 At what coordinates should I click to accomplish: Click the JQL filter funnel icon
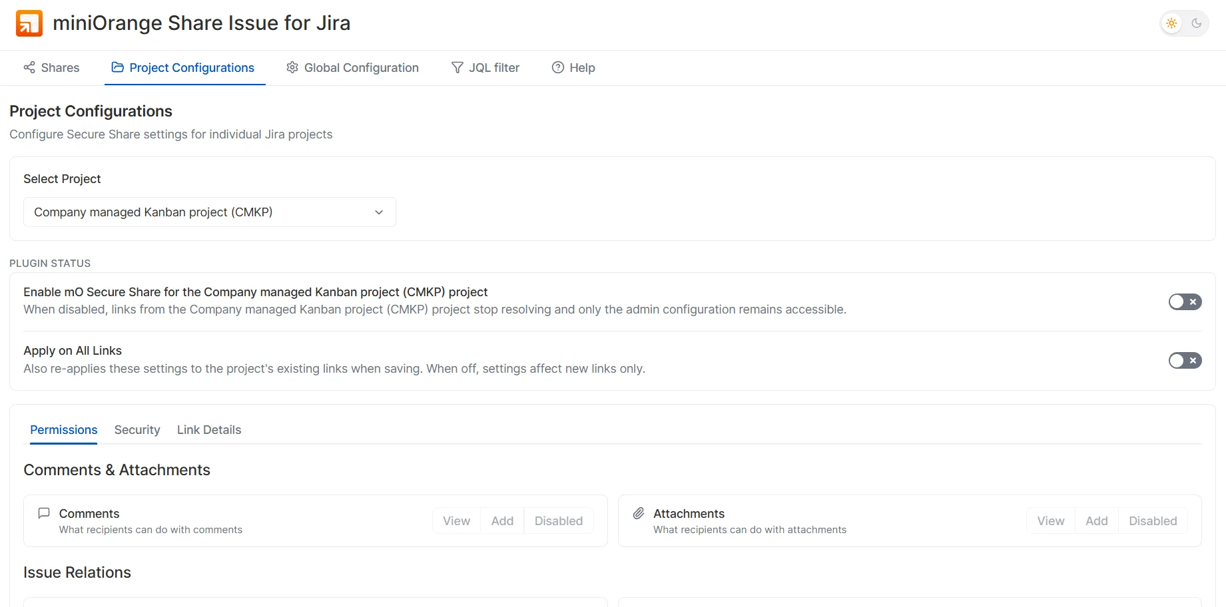[458, 67]
